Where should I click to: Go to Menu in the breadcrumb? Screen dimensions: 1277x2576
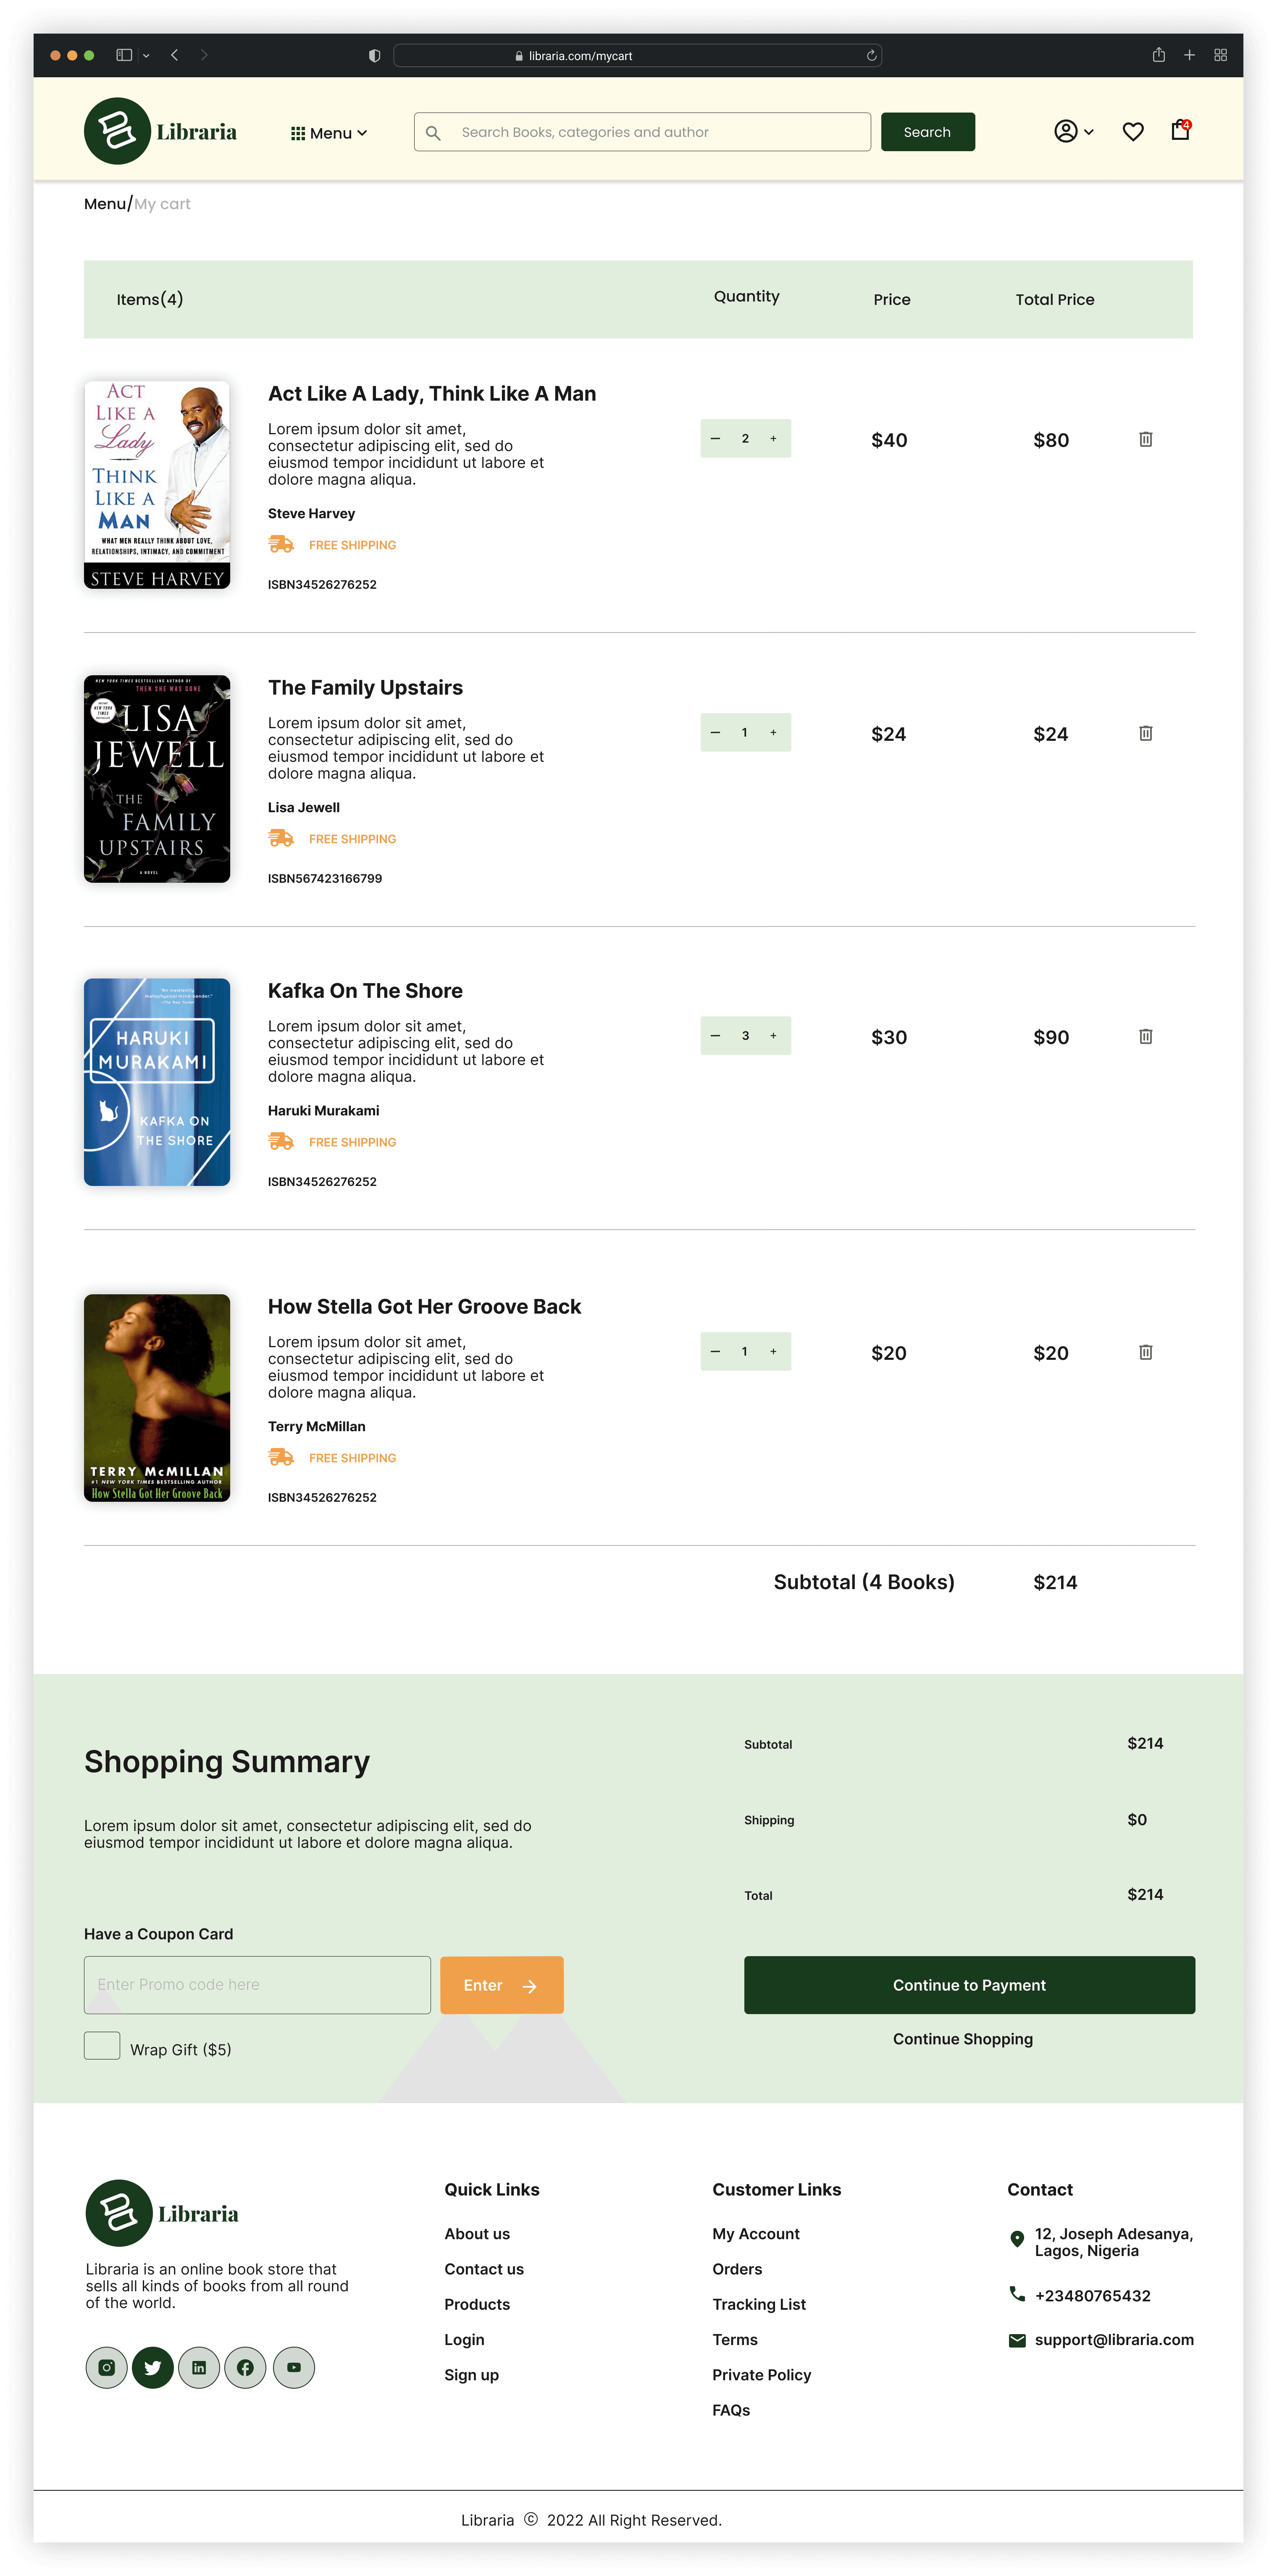point(105,203)
